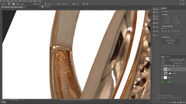The height and width of the screenshot is (104, 186).
Task: Open the Brushes panel icon
Action: (154, 16)
